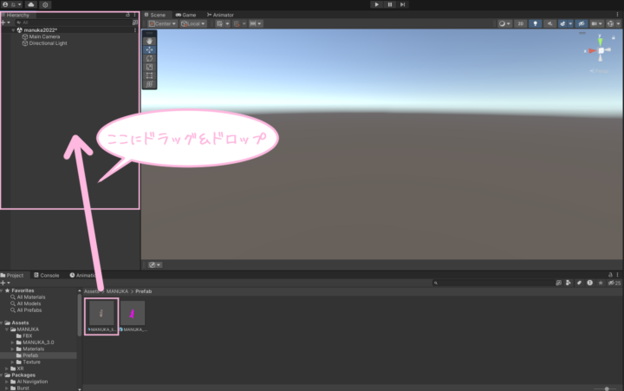Pause the game playback
Screen dimensions: 624x391
pos(390,4)
